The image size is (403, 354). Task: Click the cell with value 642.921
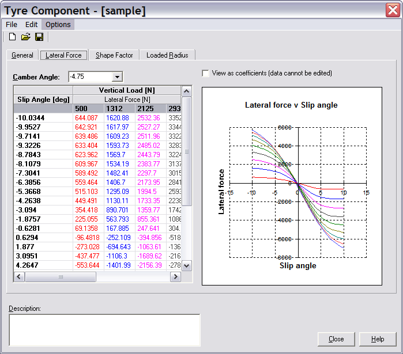click(88, 127)
